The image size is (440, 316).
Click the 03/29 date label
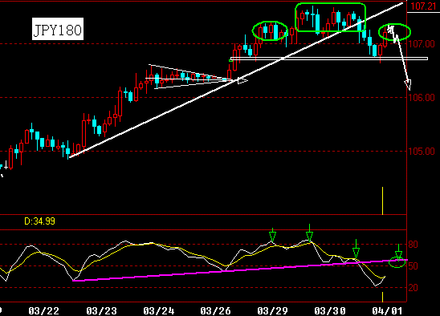[x=272, y=311]
